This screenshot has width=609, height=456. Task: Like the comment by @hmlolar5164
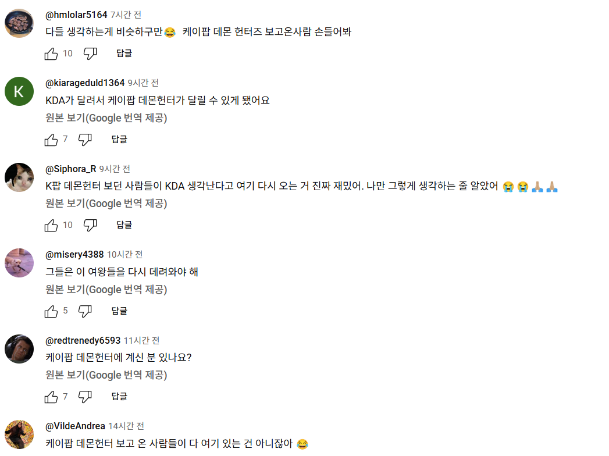pos(51,54)
